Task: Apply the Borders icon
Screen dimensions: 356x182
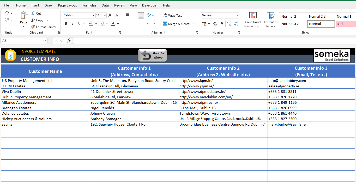Action: (x=91, y=24)
